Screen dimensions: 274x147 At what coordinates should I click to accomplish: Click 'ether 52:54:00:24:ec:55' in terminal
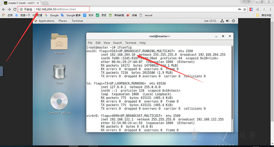[122, 123]
